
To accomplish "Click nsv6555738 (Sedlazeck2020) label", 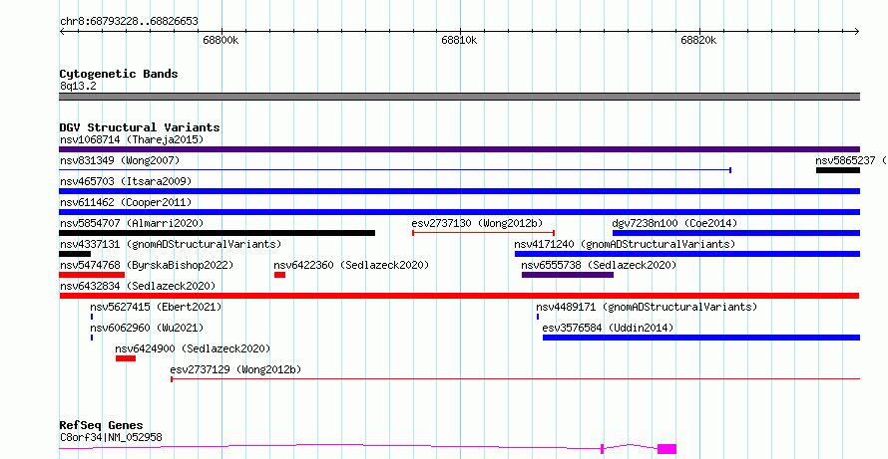I will tap(599, 265).
